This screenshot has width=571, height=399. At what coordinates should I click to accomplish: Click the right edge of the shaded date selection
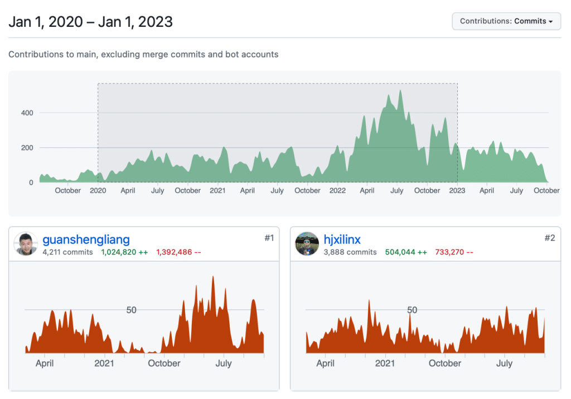point(457,133)
